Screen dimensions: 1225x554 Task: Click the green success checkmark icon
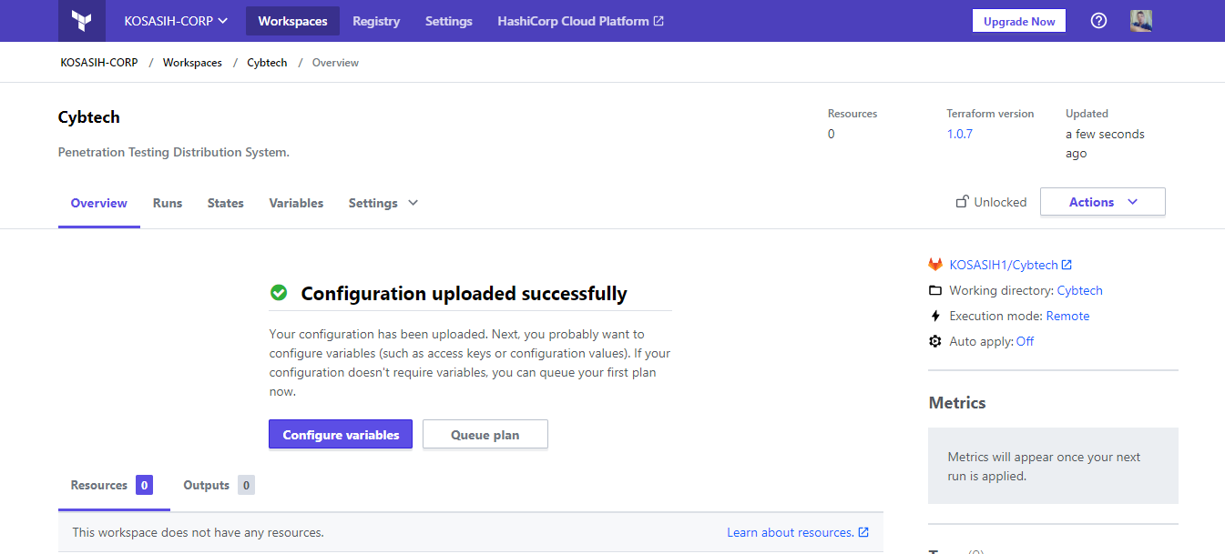click(279, 293)
